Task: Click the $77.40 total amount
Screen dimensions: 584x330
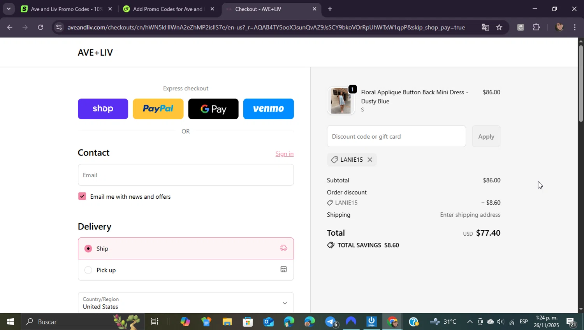Action: 488,233
